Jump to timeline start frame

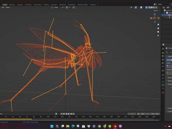[62, 114]
